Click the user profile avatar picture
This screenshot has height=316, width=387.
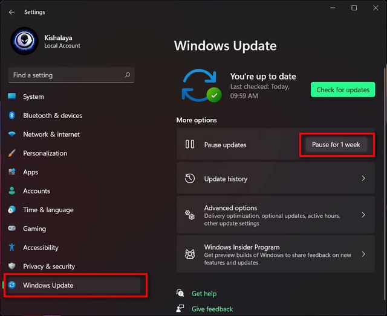point(24,41)
